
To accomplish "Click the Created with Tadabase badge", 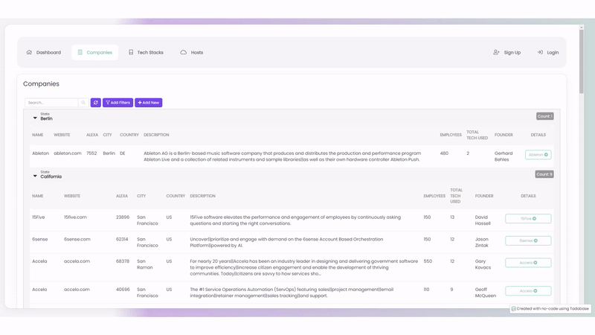I will (550, 308).
